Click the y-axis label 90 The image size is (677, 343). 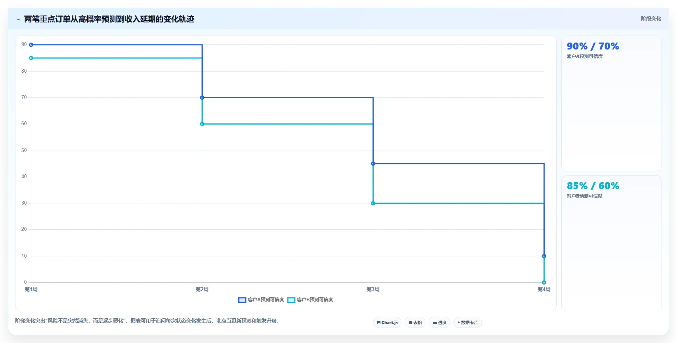click(x=24, y=44)
